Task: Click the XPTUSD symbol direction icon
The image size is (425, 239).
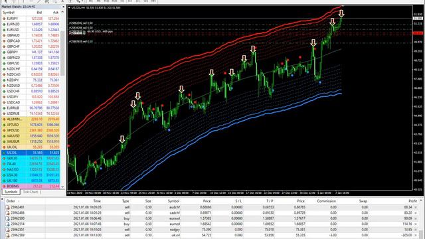Action: [x=4, y=125]
